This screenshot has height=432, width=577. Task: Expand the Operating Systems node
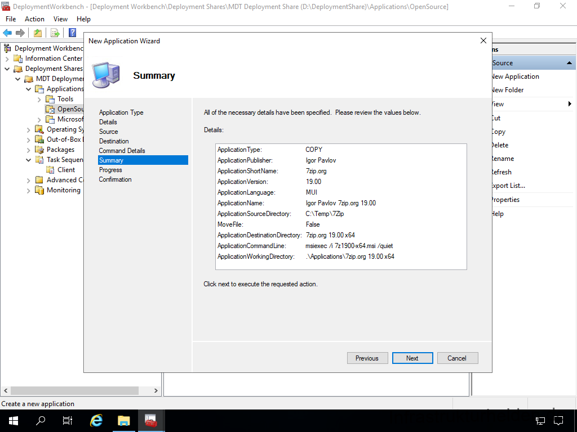[28, 130]
